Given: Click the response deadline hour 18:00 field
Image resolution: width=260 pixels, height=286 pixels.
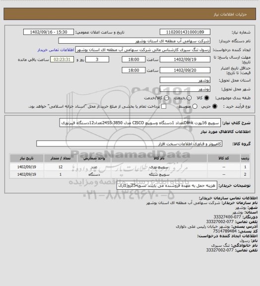Looking at the screenshot, I should pyautogui.click(x=133, y=60).
